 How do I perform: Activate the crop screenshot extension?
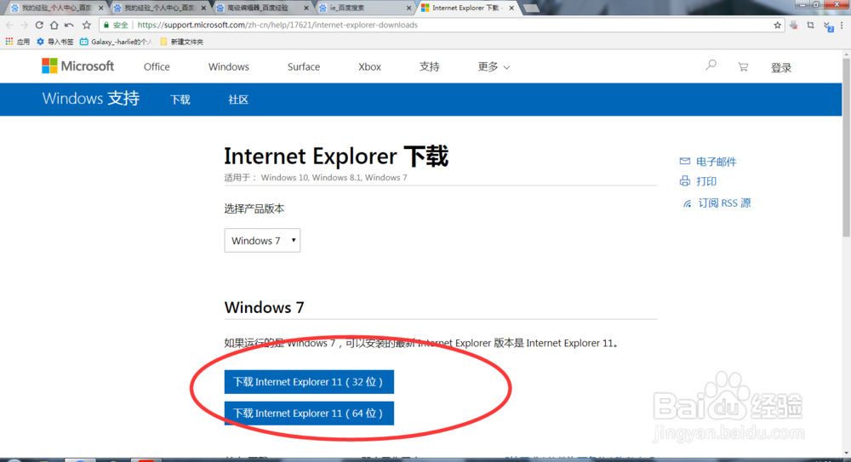pyautogui.click(x=810, y=25)
